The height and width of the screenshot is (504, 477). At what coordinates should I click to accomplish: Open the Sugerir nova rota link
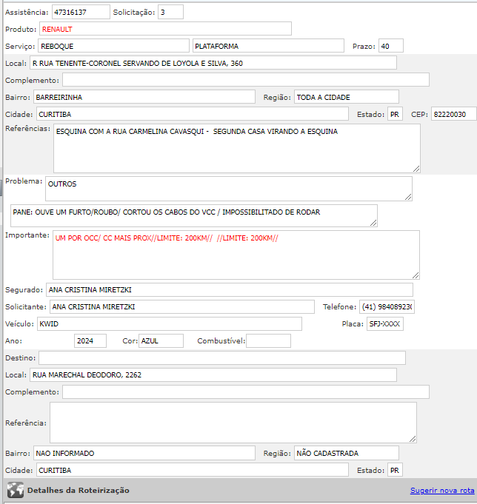pyautogui.click(x=442, y=490)
